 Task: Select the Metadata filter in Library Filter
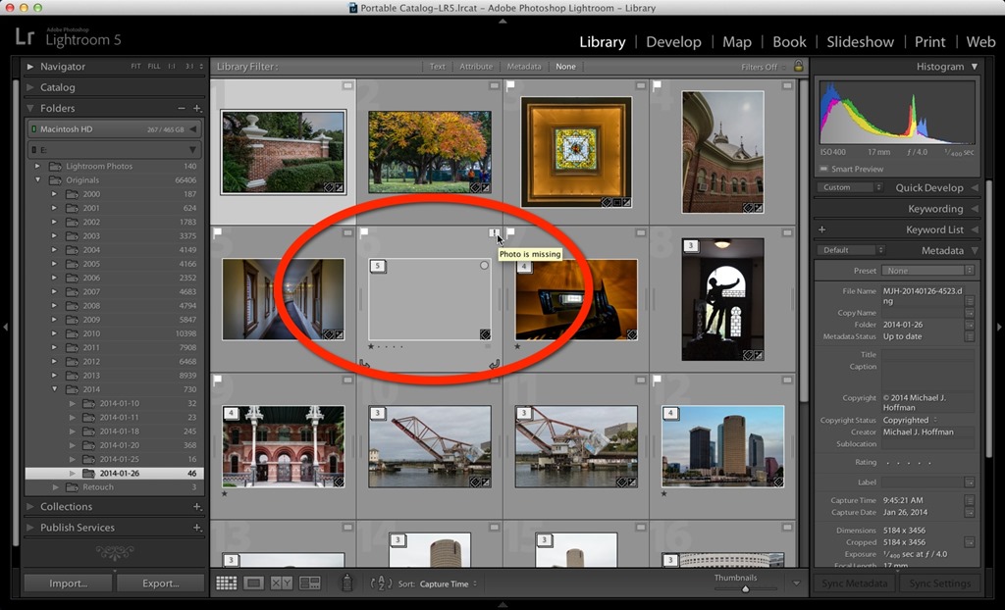tap(524, 67)
